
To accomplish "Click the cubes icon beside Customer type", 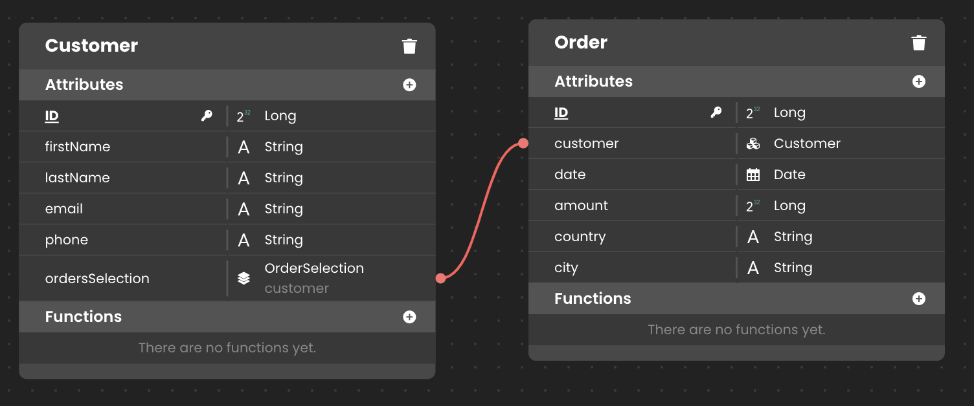I will (753, 144).
